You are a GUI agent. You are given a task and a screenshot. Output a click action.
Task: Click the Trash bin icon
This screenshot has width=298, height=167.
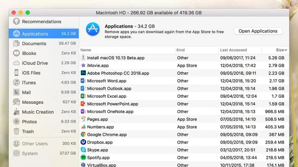click(x=16, y=131)
